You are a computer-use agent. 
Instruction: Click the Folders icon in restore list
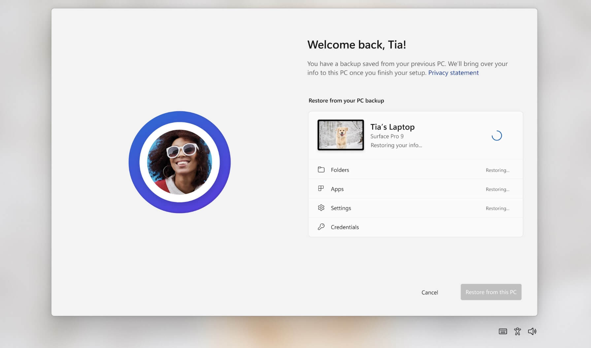pos(321,169)
